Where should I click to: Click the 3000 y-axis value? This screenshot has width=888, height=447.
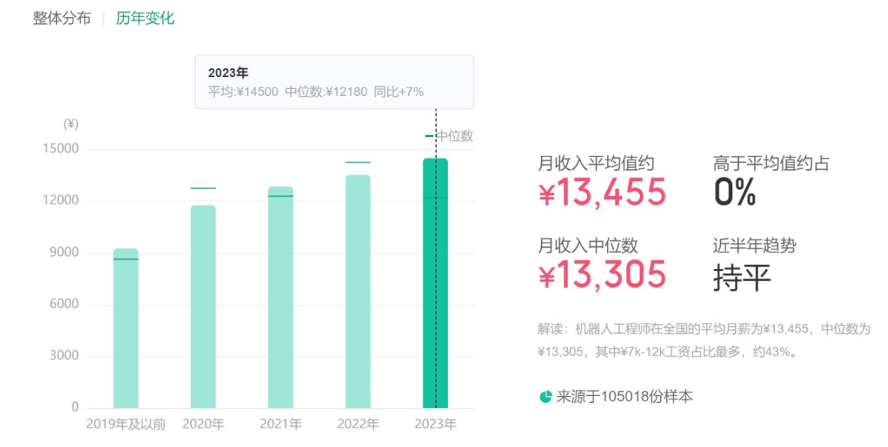point(64,356)
